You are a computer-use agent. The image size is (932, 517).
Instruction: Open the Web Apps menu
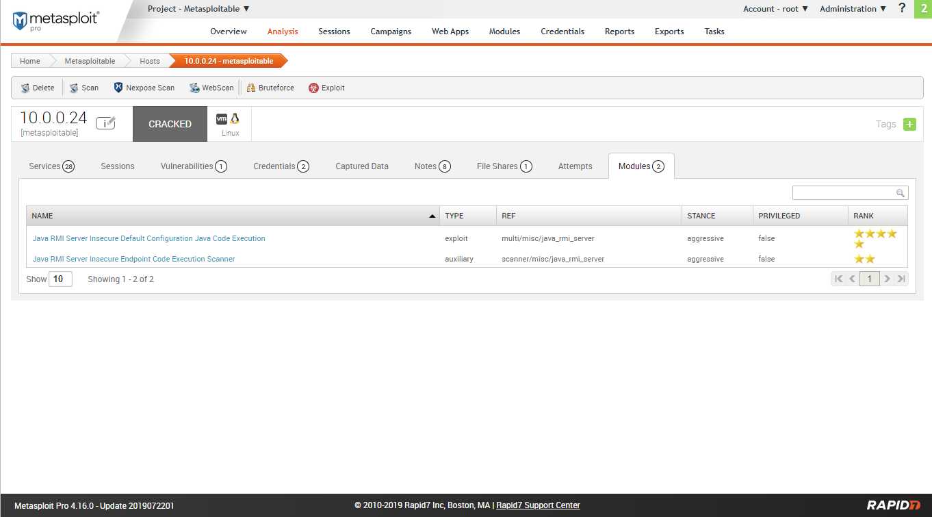tap(450, 31)
